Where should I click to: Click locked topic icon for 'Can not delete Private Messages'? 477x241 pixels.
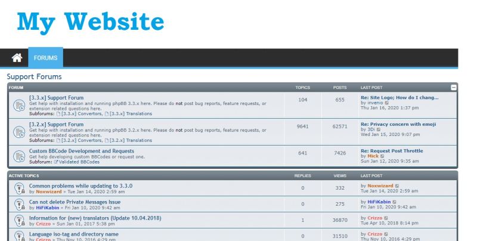pos(20,205)
